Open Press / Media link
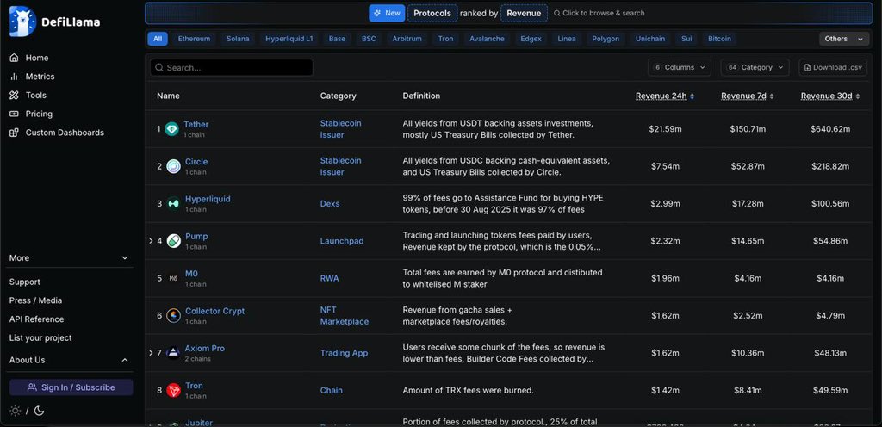Screen dimensions: 882x427 click(35, 300)
